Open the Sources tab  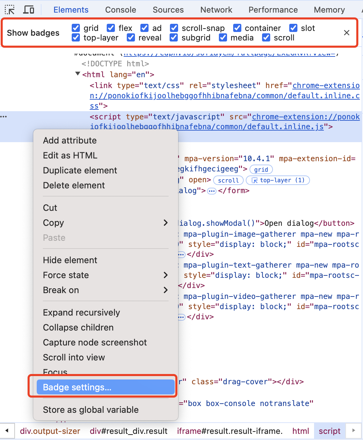(x=168, y=10)
